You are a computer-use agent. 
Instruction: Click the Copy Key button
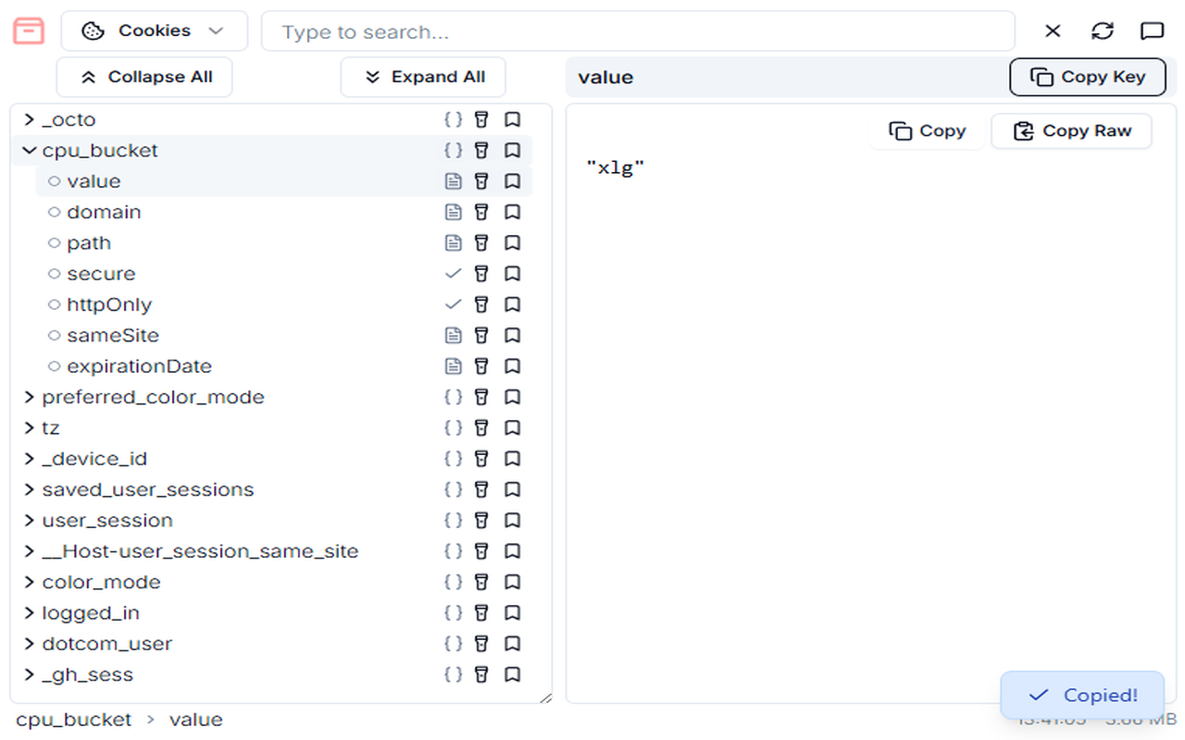tap(1087, 77)
